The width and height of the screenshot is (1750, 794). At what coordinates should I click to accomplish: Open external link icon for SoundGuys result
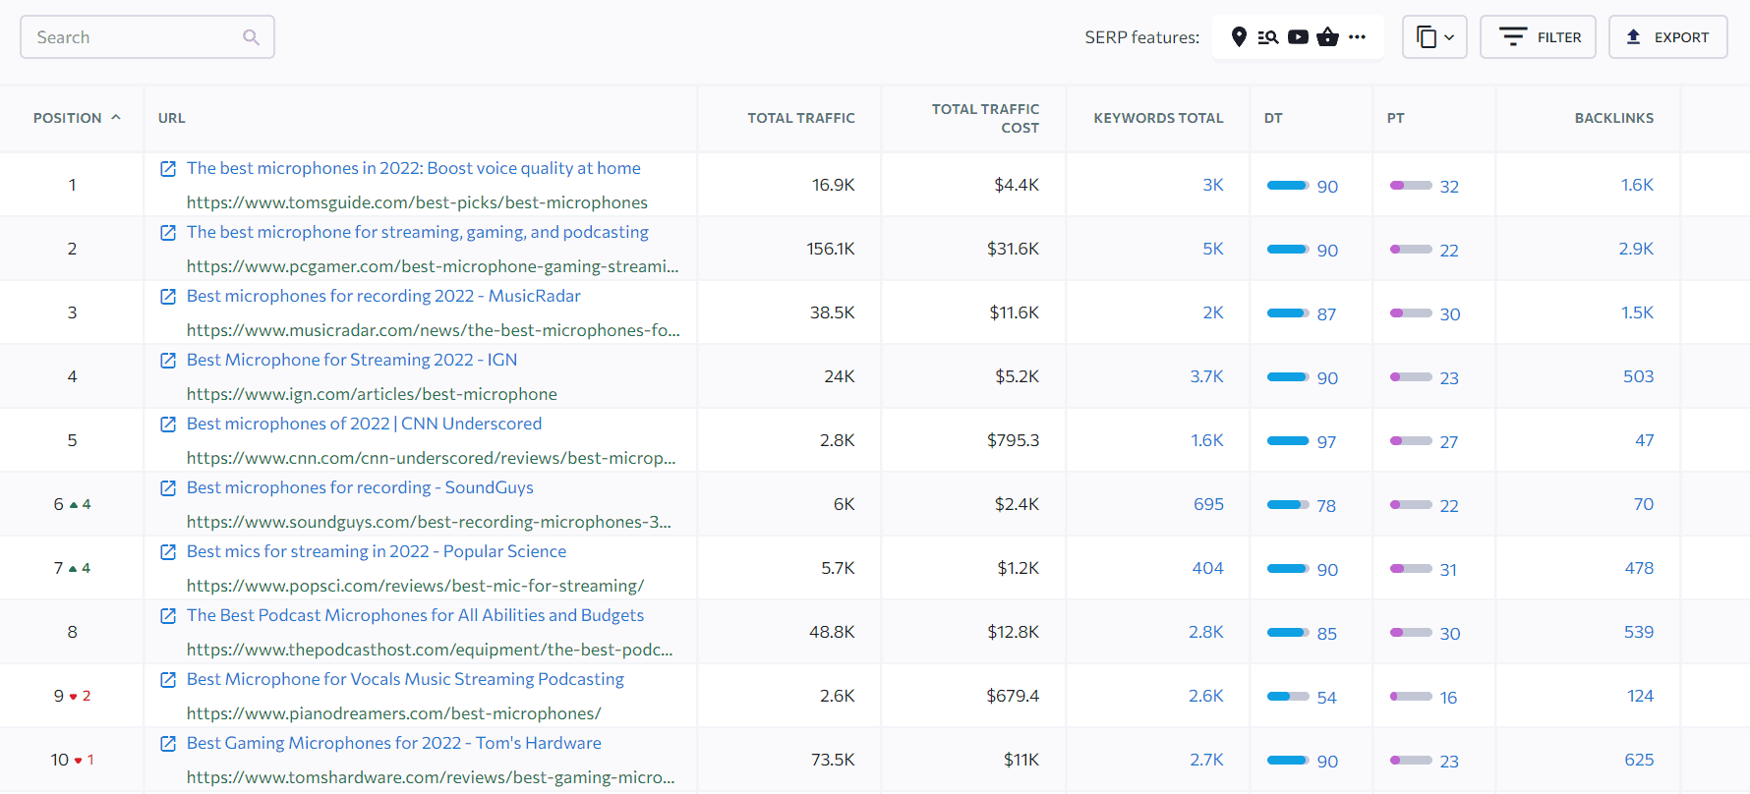click(168, 488)
